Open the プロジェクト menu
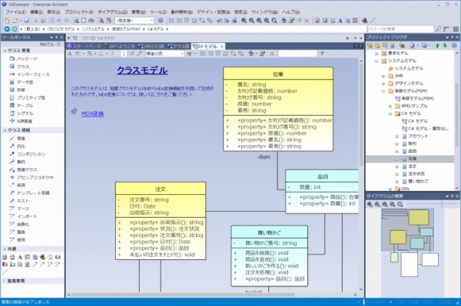Screen dimensions: 461x306 click(79, 12)
